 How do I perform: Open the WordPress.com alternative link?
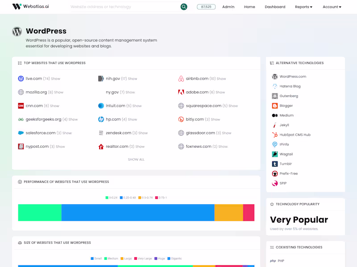[293, 77]
